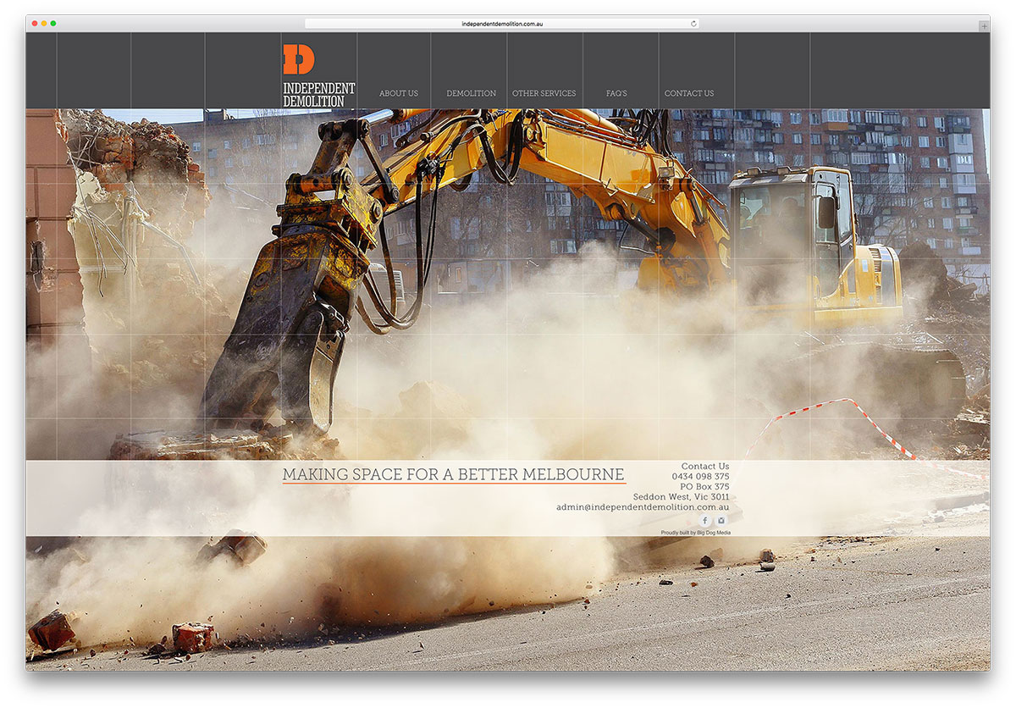Screen dimensions: 1016x708
Task: Click the Contact Us heading in the banner
Action: click(x=705, y=466)
